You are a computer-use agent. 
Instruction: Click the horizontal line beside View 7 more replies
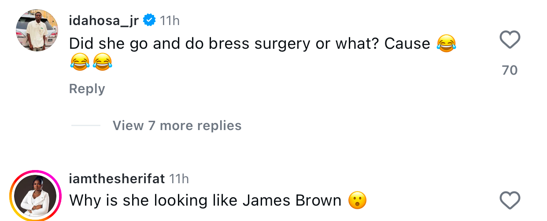tap(86, 126)
